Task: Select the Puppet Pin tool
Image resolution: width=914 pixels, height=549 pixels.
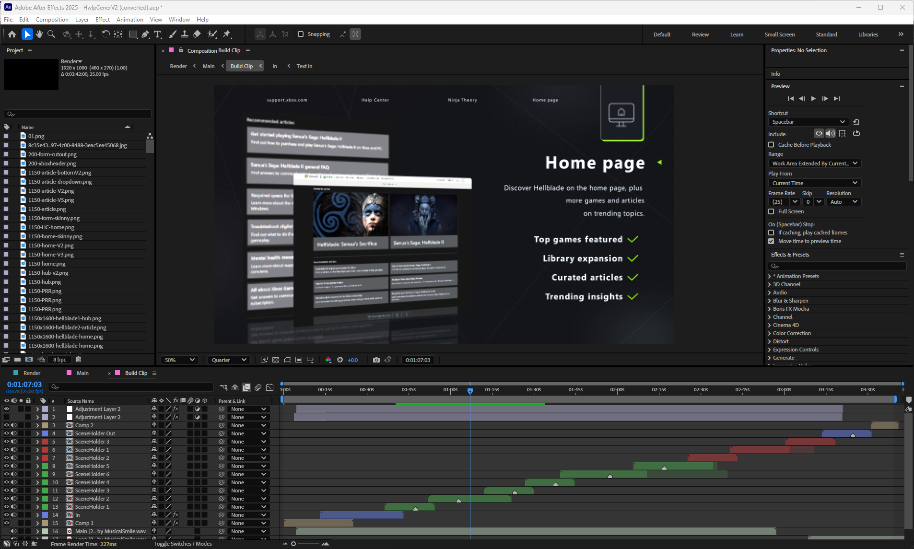Action: click(x=227, y=34)
